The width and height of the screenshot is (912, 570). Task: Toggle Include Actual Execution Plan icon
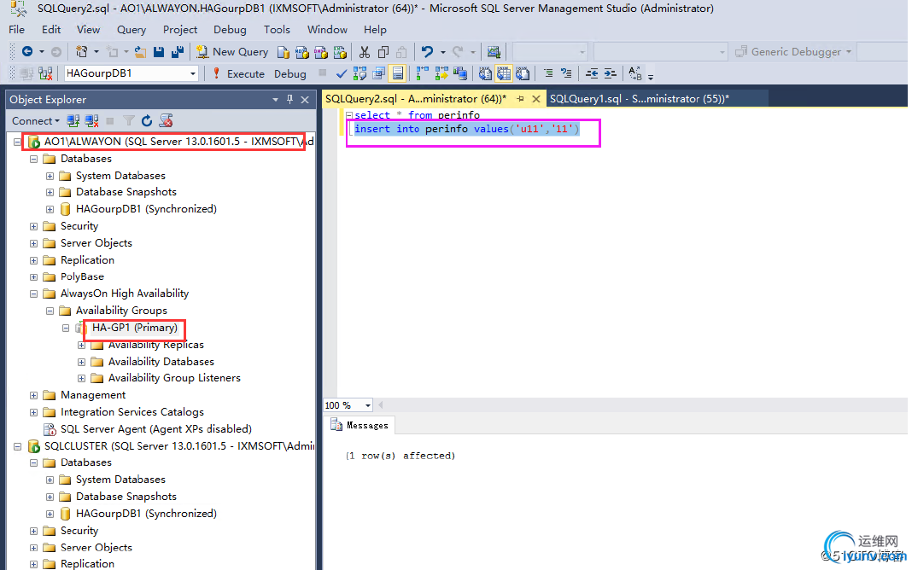tap(422, 73)
